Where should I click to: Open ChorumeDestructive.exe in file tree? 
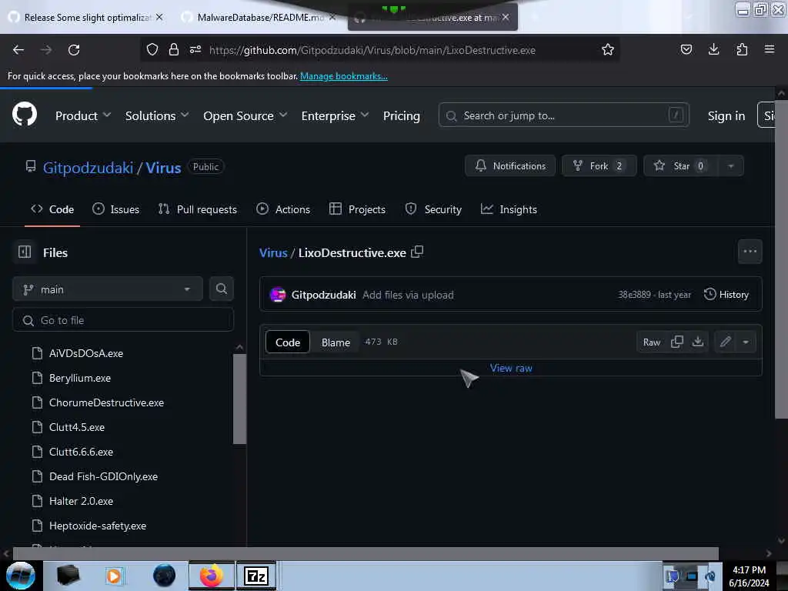106,402
